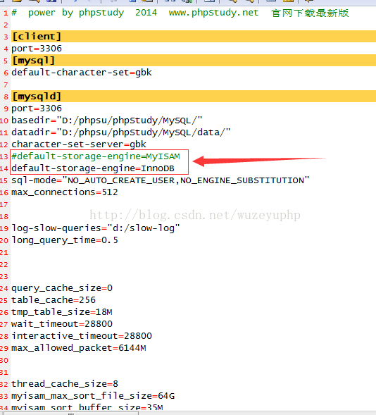Click the sql-mode setting line
Viewport: 376px width, 415px height.
point(160,180)
